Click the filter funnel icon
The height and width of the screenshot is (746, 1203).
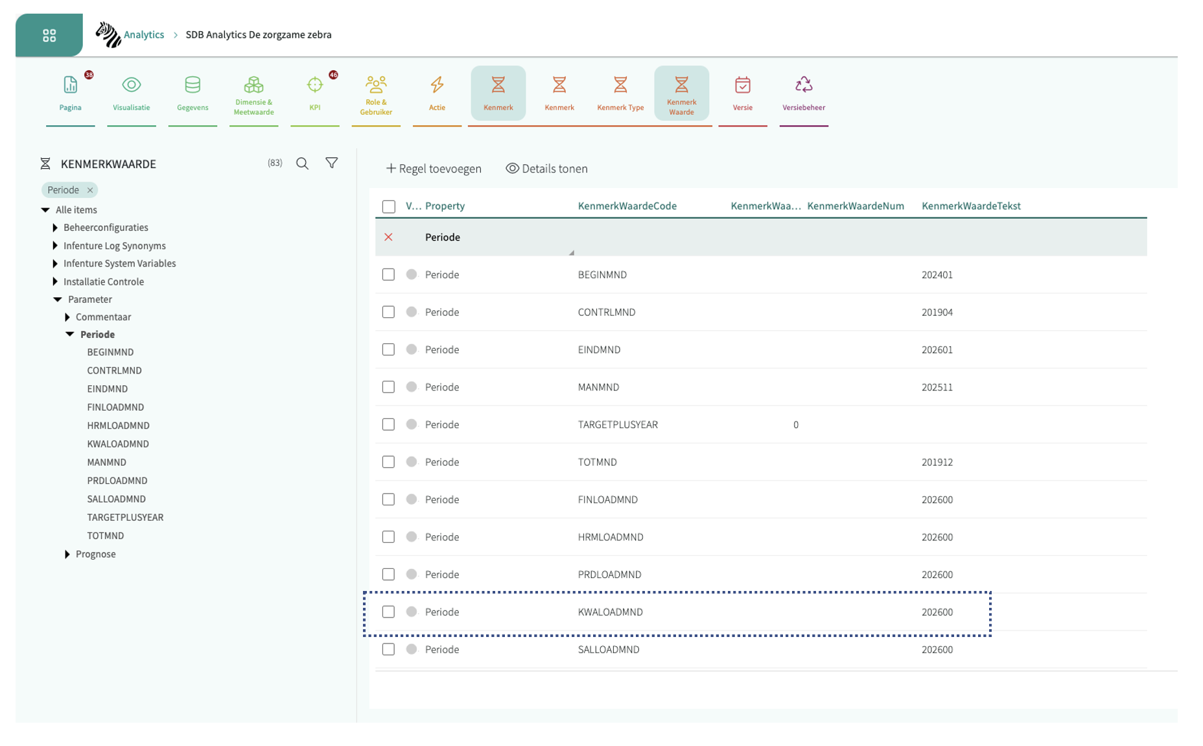click(x=331, y=163)
